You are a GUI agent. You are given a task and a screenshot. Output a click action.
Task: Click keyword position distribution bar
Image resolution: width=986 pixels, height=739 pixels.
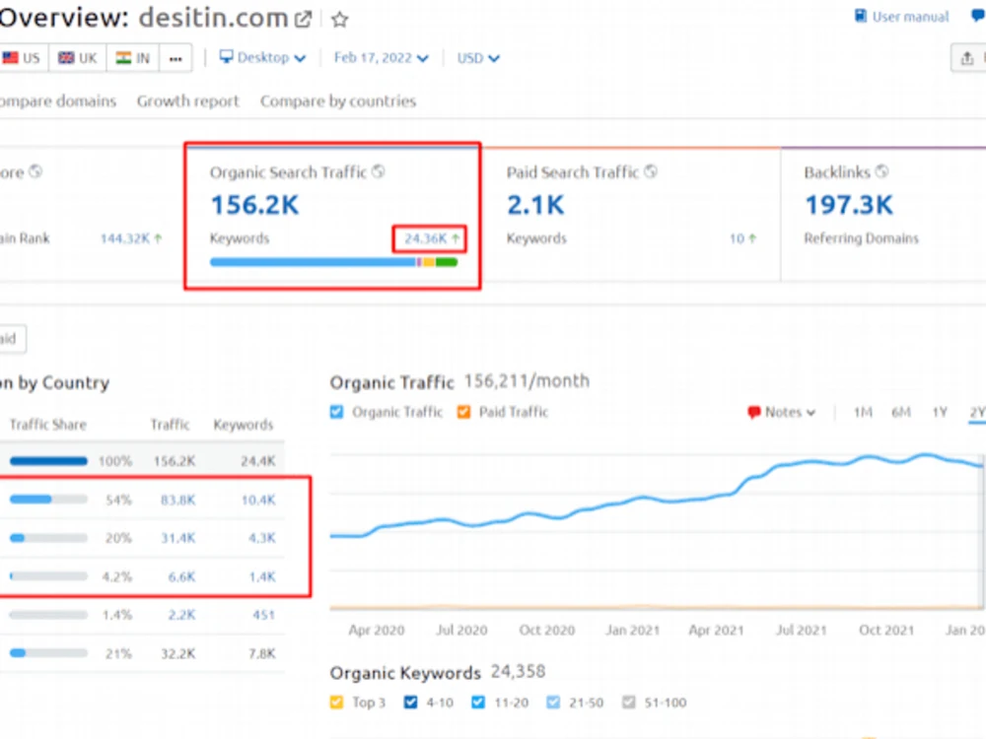(x=334, y=262)
